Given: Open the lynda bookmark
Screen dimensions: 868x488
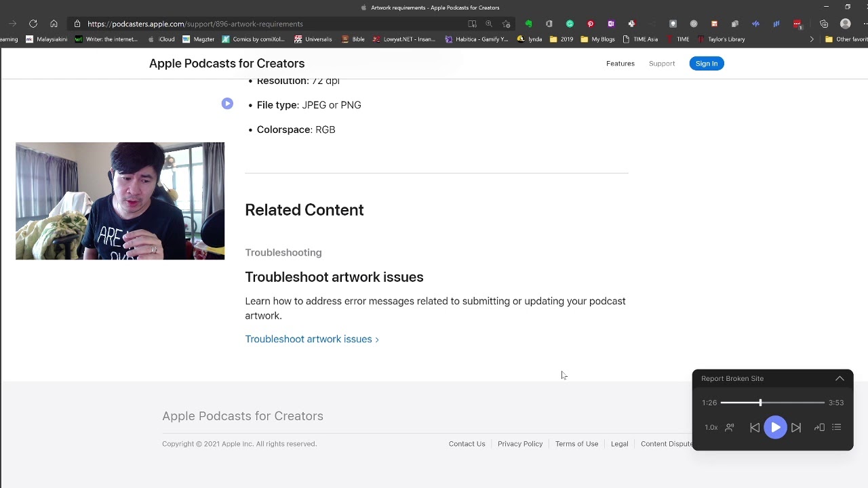Looking at the screenshot, I should click(530, 39).
